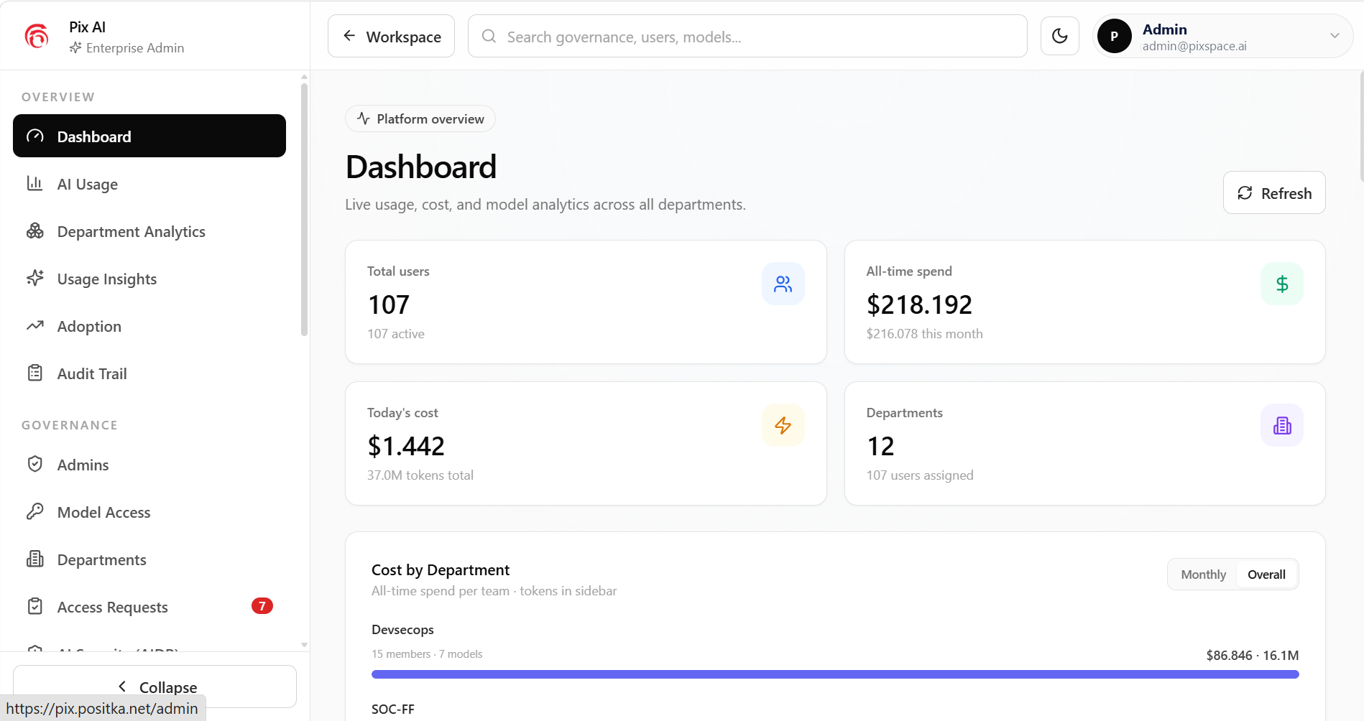1364x721 pixels.
Task: Open the Departments governance page
Action: coord(149,559)
